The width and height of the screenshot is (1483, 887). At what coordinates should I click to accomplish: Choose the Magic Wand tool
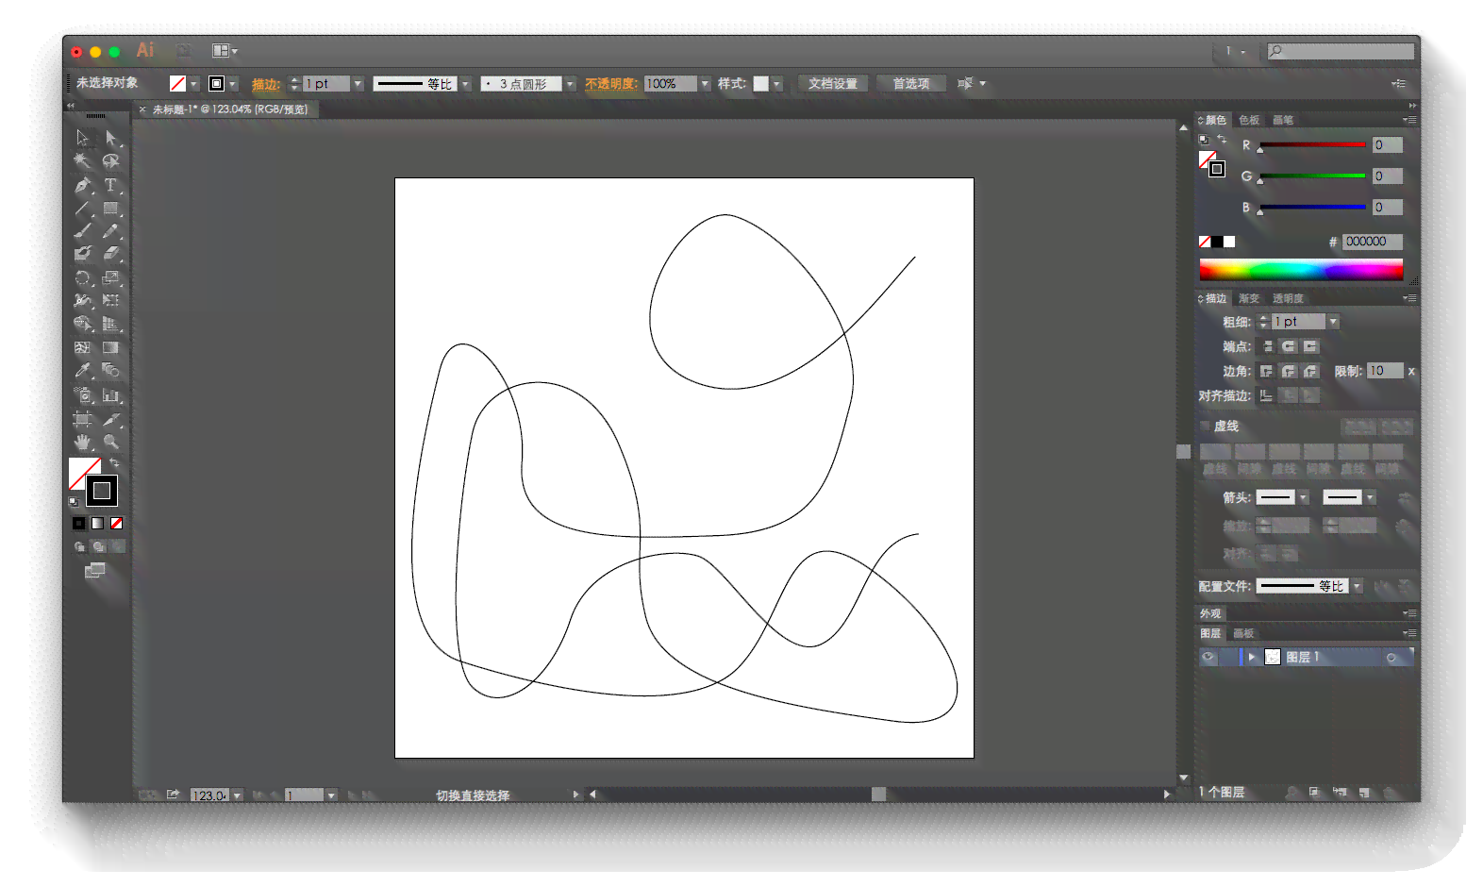pyautogui.click(x=83, y=161)
